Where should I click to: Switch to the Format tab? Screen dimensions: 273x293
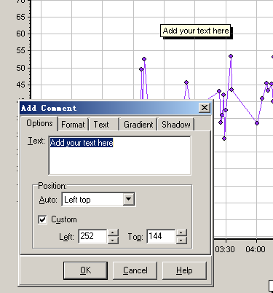click(73, 125)
